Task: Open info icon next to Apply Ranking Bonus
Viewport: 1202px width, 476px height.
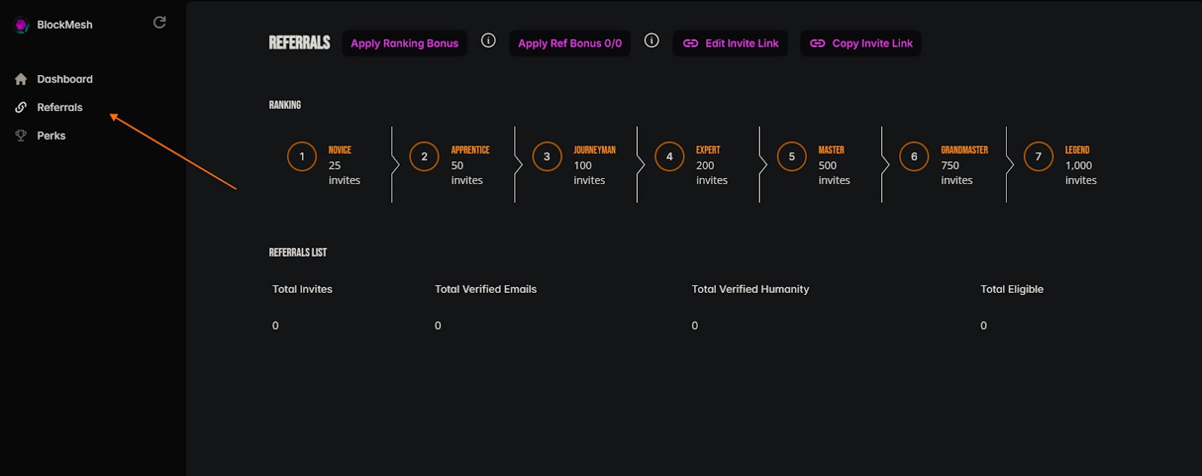Action: pos(488,41)
